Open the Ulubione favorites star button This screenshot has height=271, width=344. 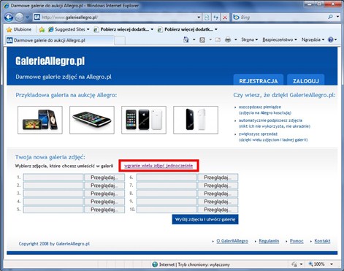click(19, 29)
